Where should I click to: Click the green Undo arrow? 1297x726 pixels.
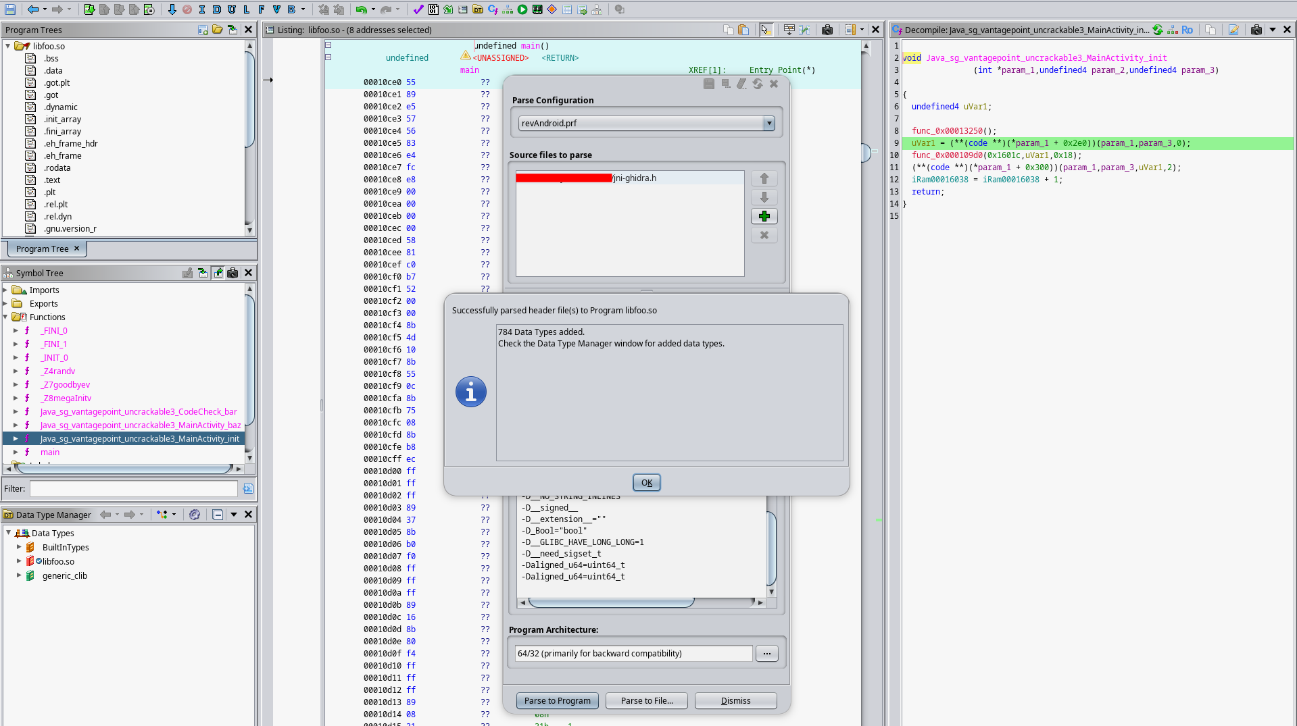(x=362, y=9)
